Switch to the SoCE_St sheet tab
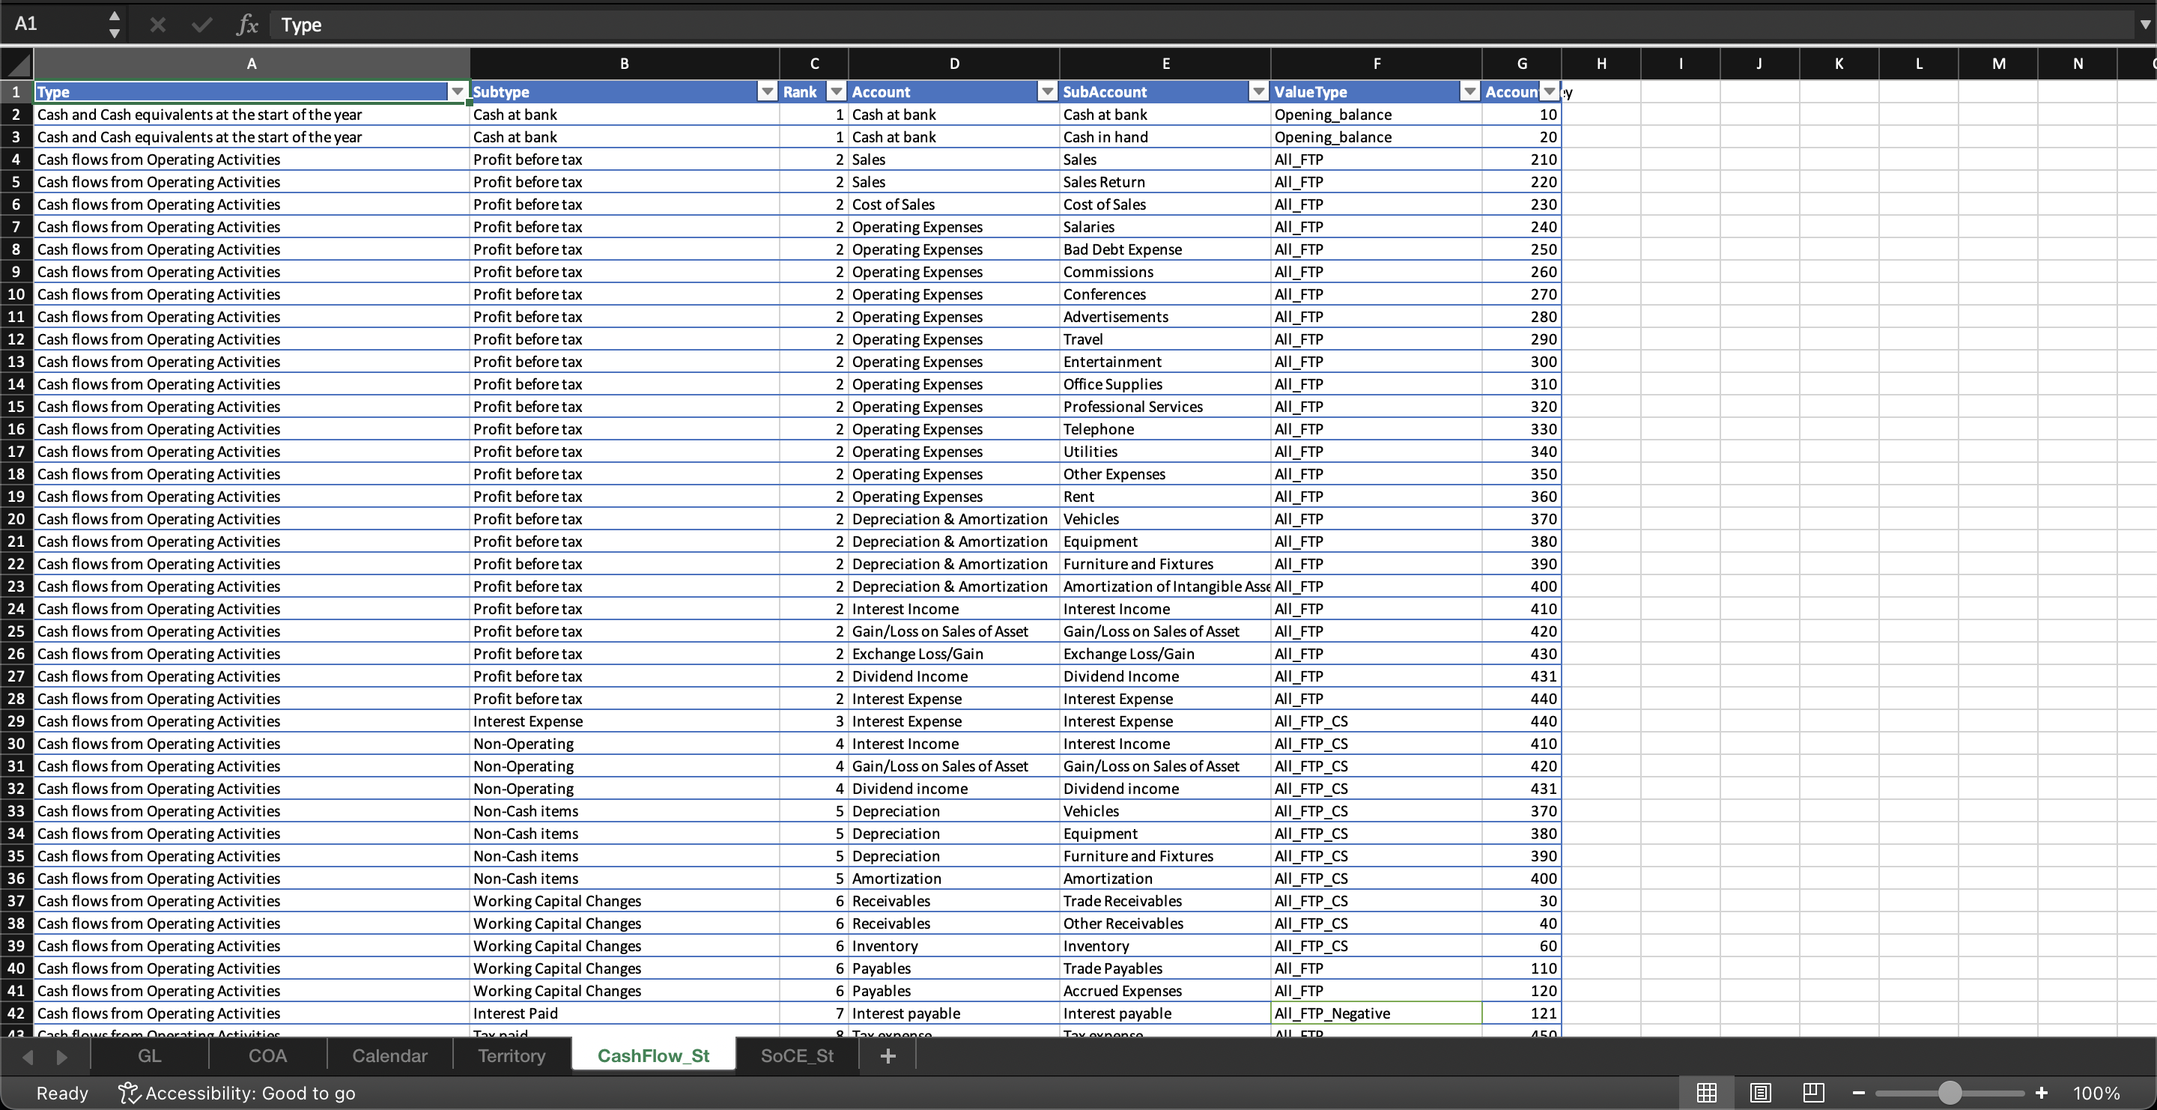2157x1110 pixels. pyautogui.click(x=797, y=1055)
